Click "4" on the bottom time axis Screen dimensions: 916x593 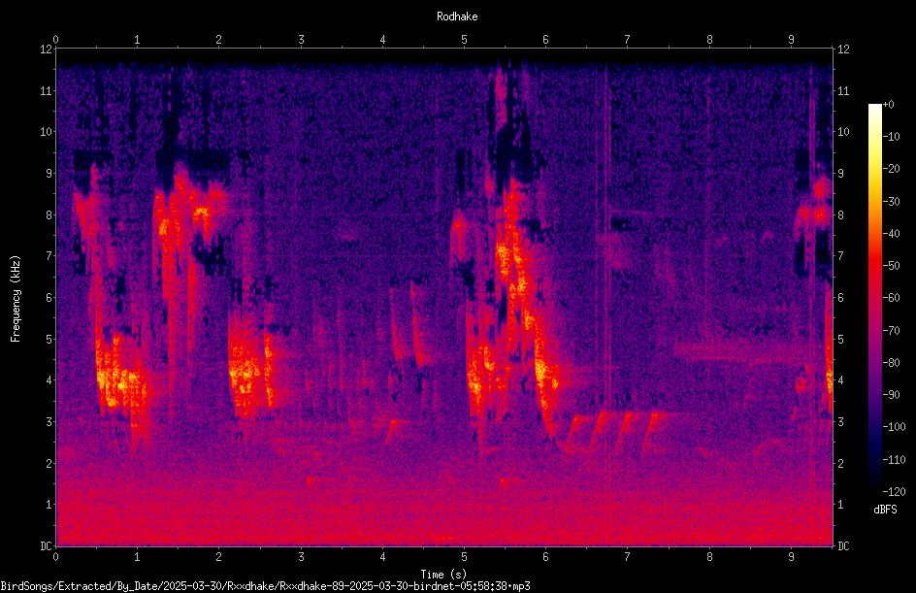(x=382, y=557)
